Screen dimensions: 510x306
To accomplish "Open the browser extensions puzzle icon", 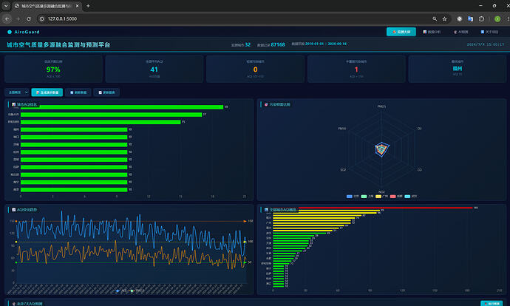I will coord(481,19).
